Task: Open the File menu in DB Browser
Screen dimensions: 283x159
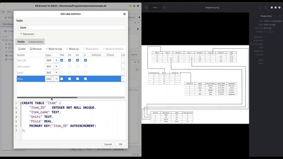Action: point(3,12)
